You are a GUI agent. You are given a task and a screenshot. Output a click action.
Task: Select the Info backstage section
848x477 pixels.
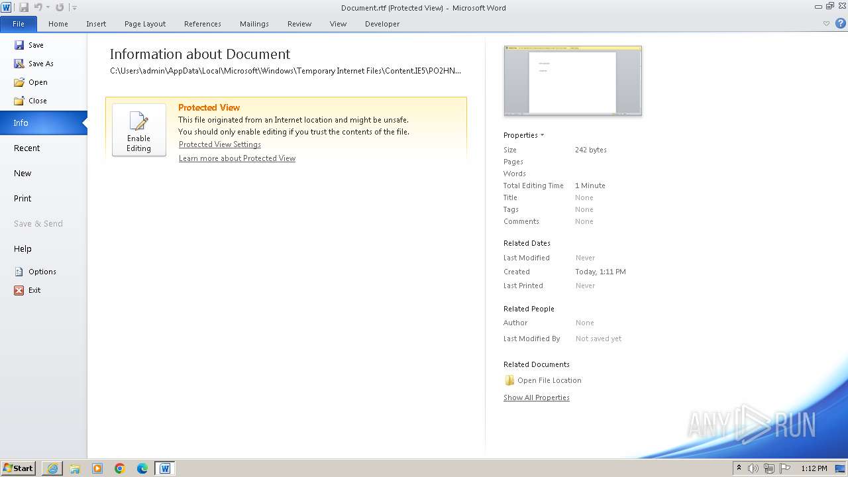44,123
